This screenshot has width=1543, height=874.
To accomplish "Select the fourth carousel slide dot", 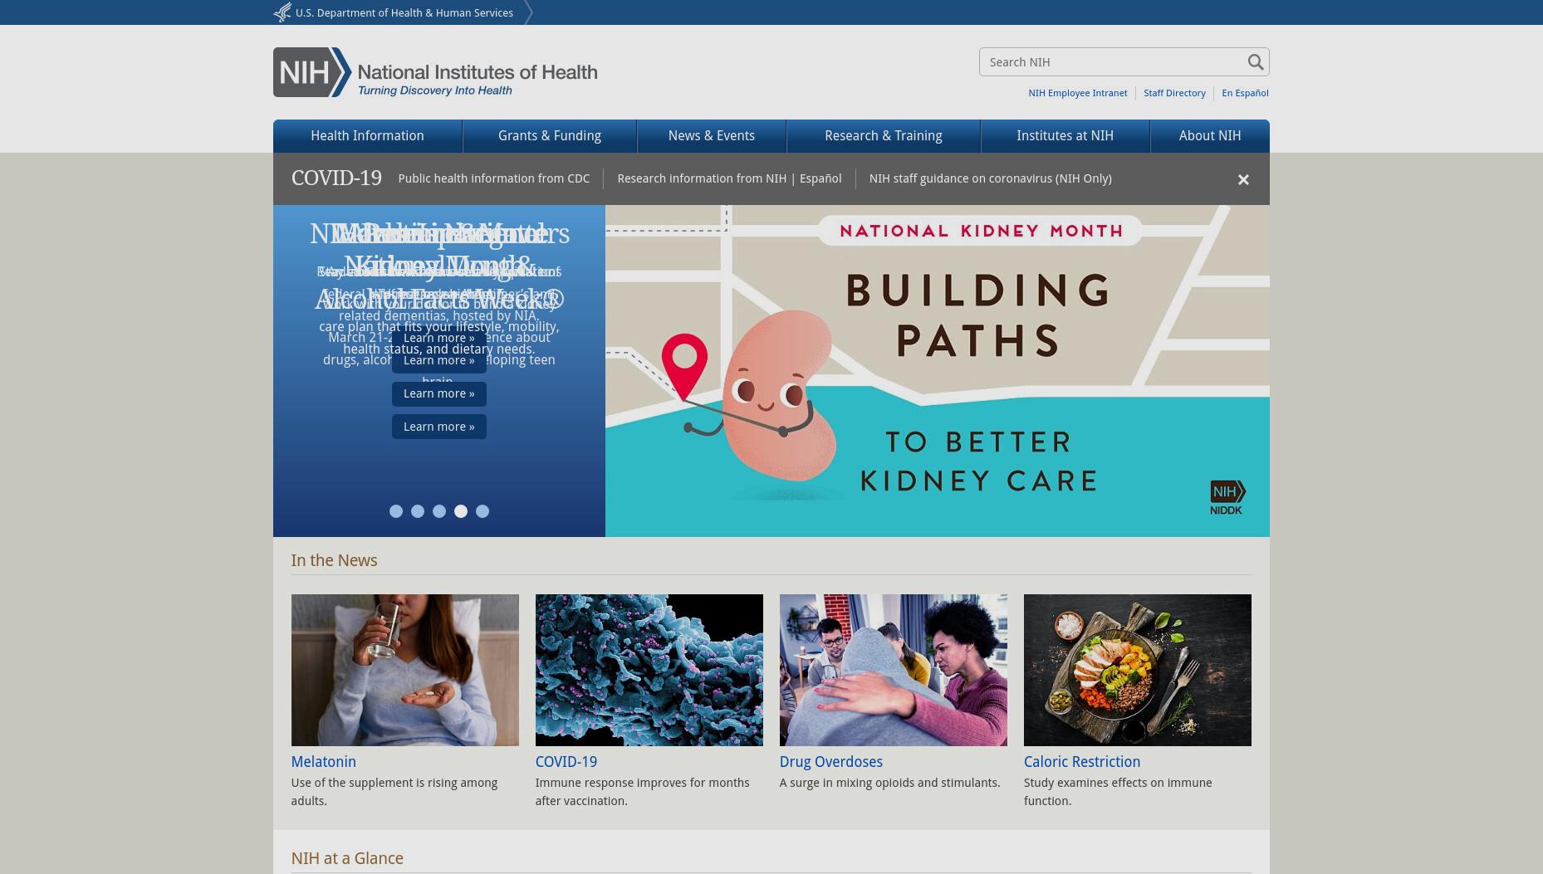I will coord(461,511).
